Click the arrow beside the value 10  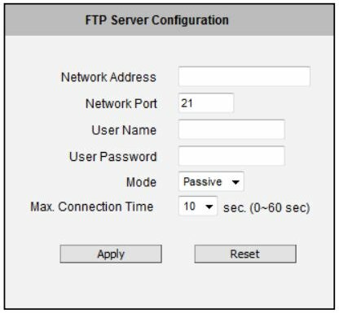point(209,207)
